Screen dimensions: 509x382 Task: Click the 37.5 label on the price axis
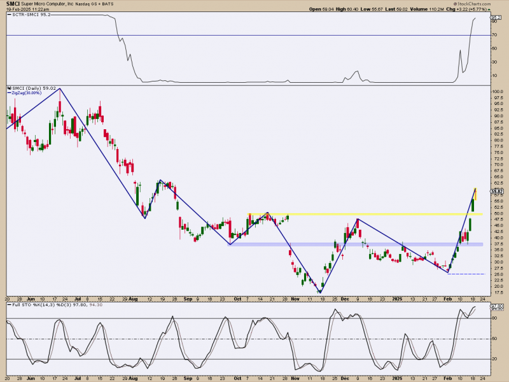498,244
